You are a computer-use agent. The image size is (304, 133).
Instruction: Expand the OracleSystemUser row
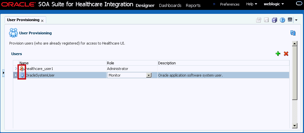(x=16, y=75)
